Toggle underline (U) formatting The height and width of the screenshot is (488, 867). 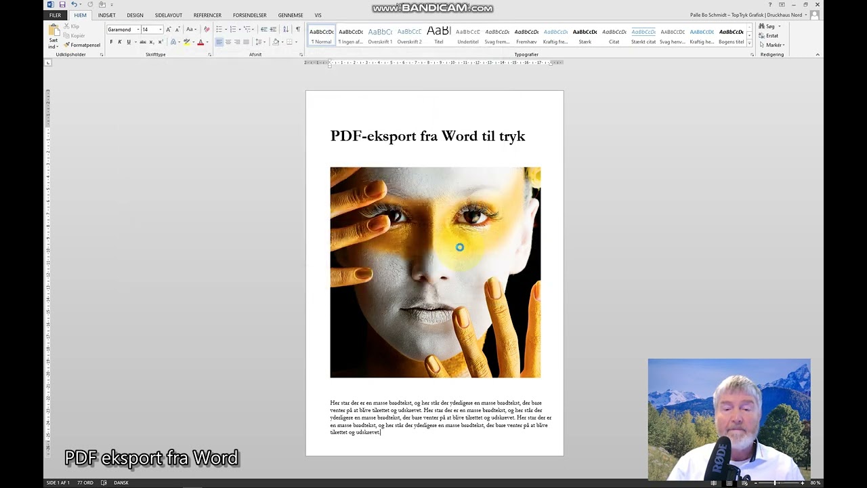(129, 42)
